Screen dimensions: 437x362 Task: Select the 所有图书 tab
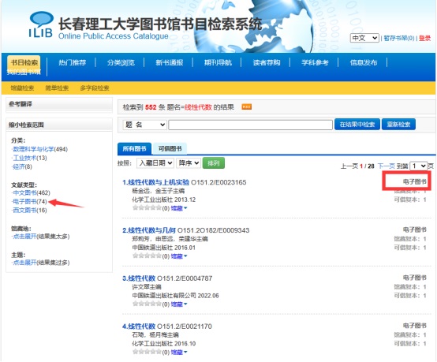[134, 148]
